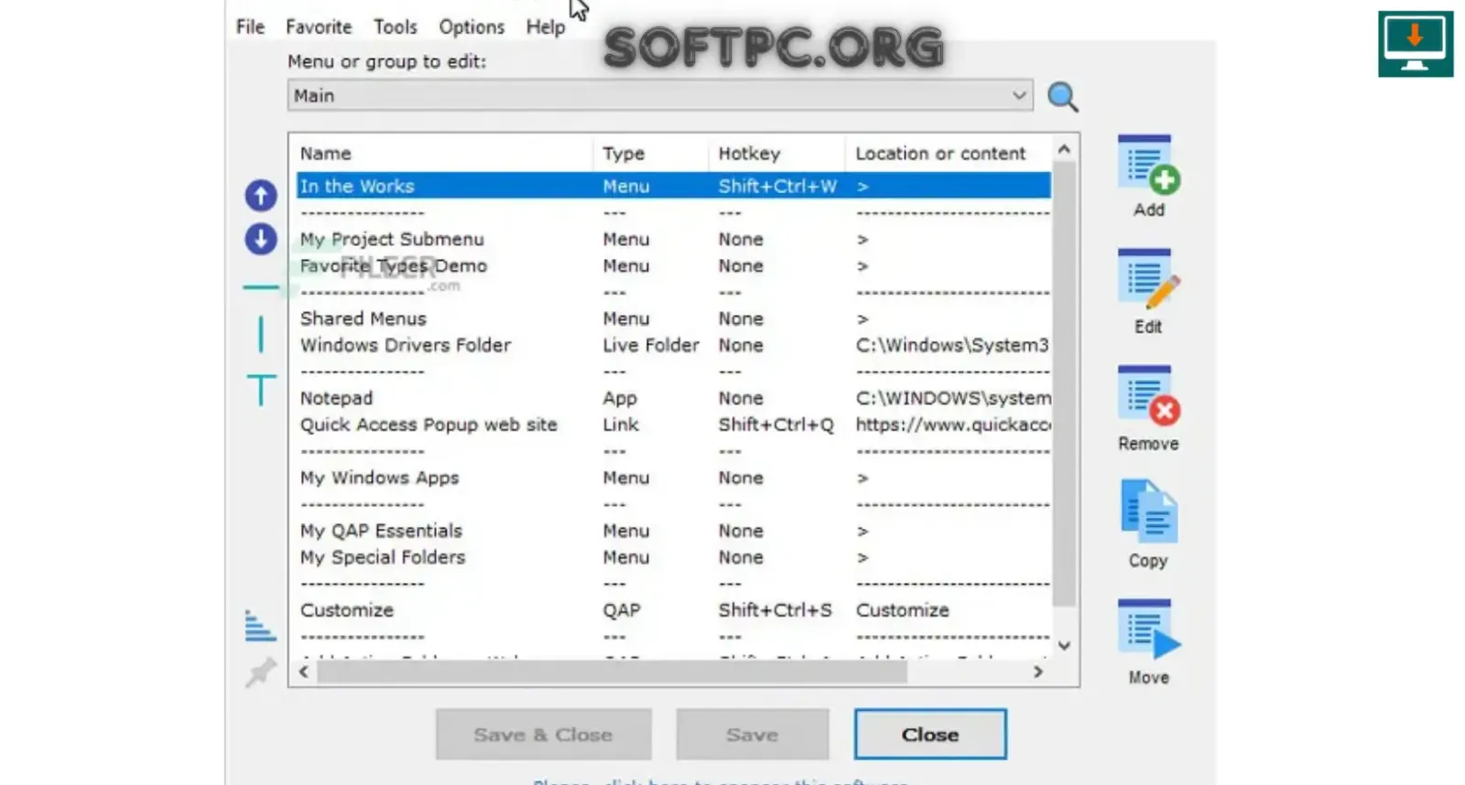Insert a horizontal separator line
This screenshot has height=785, width=1465.
click(260, 287)
